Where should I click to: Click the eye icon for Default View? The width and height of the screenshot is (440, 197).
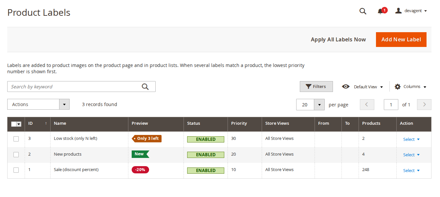tap(345, 87)
